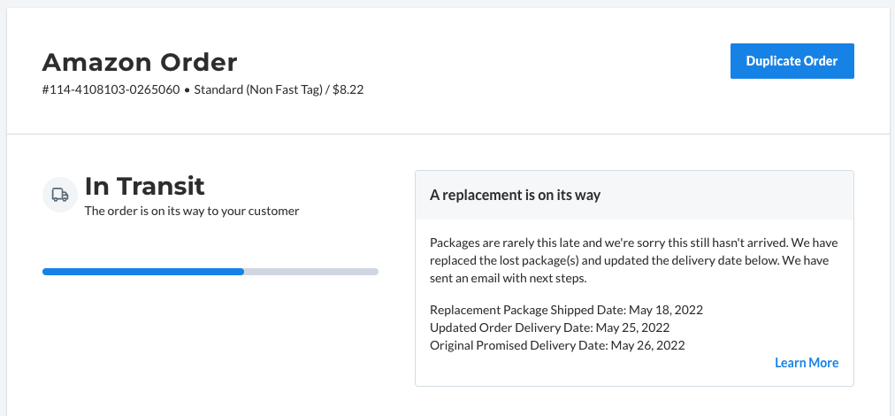Click the $8.22 order price
The height and width of the screenshot is (416, 895).
(x=348, y=89)
